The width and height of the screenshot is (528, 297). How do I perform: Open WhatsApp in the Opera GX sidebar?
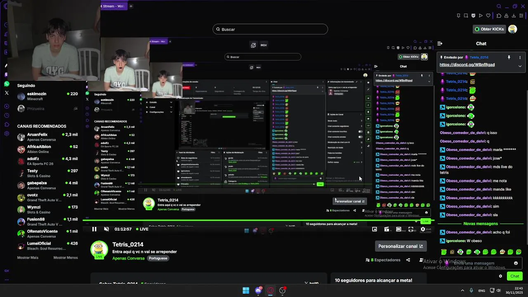click(x=7, y=84)
